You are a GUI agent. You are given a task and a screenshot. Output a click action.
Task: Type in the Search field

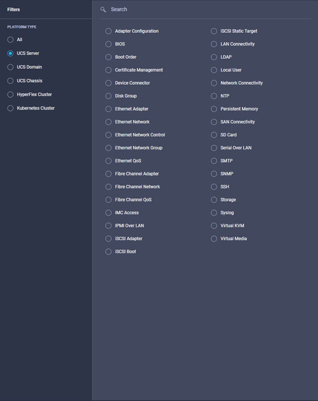[206, 10]
